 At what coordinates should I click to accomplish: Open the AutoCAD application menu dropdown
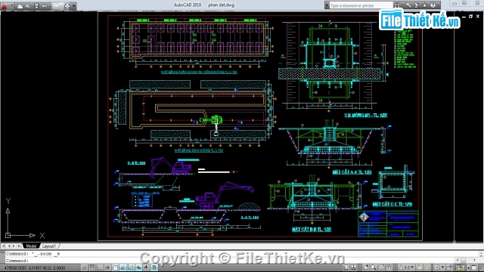point(7,6)
